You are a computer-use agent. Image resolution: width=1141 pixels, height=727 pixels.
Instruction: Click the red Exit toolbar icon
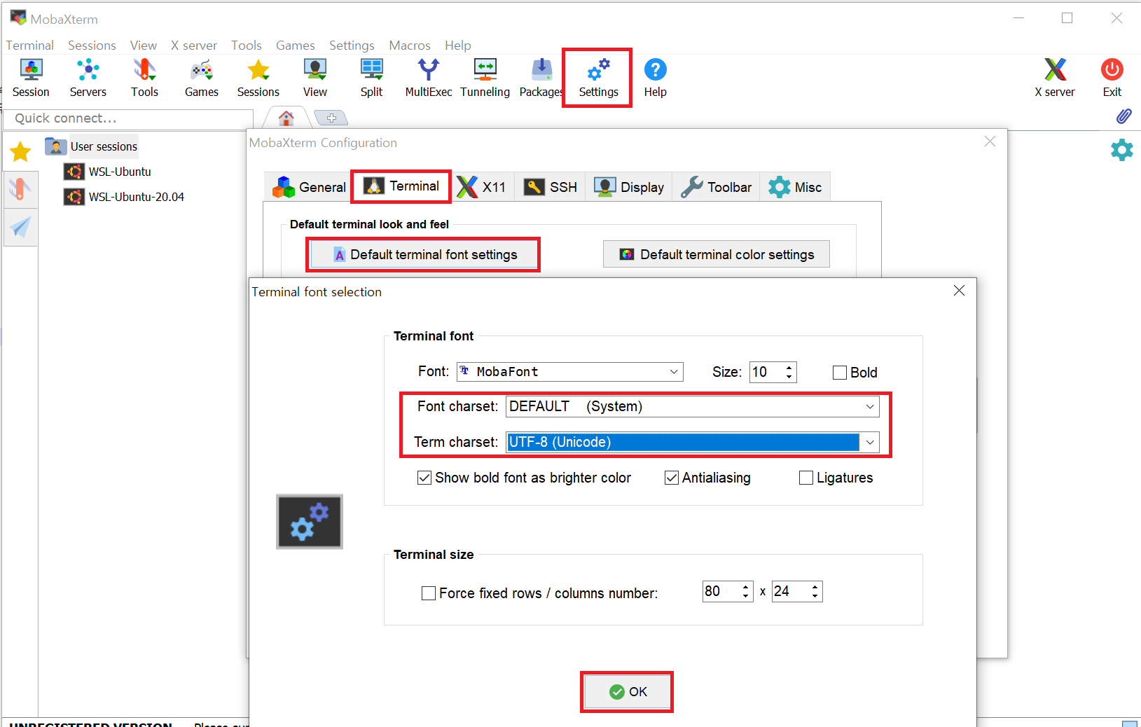click(x=1112, y=78)
